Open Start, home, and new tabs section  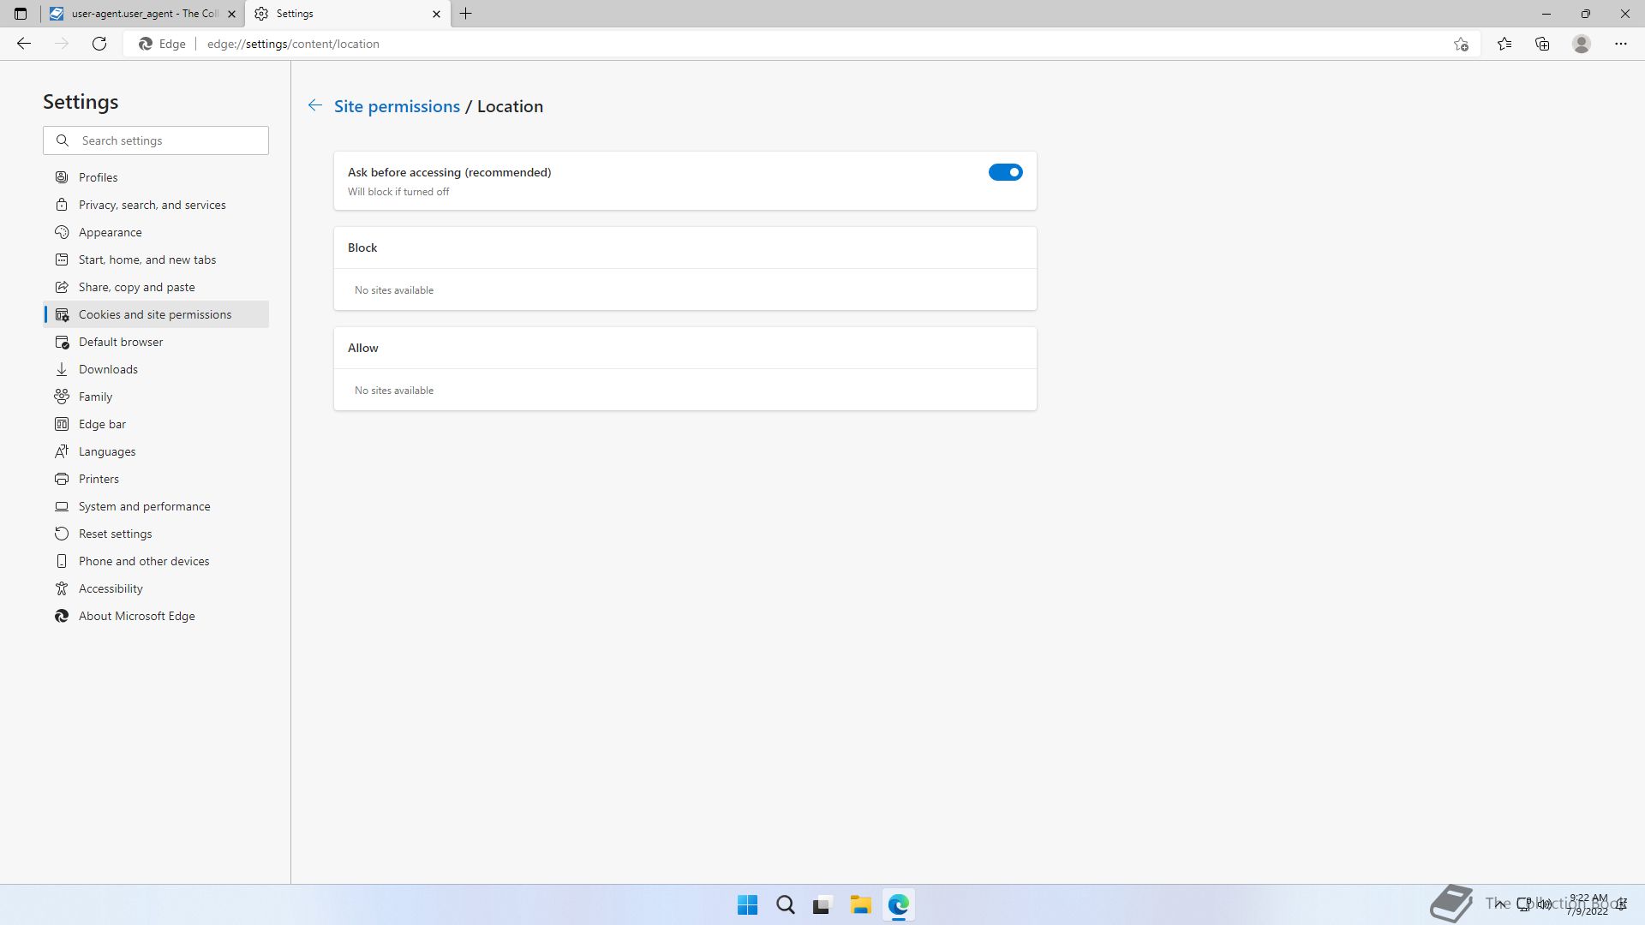click(x=156, y=260)
